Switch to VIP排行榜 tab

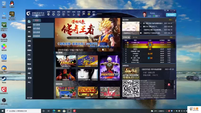point(126,37)
